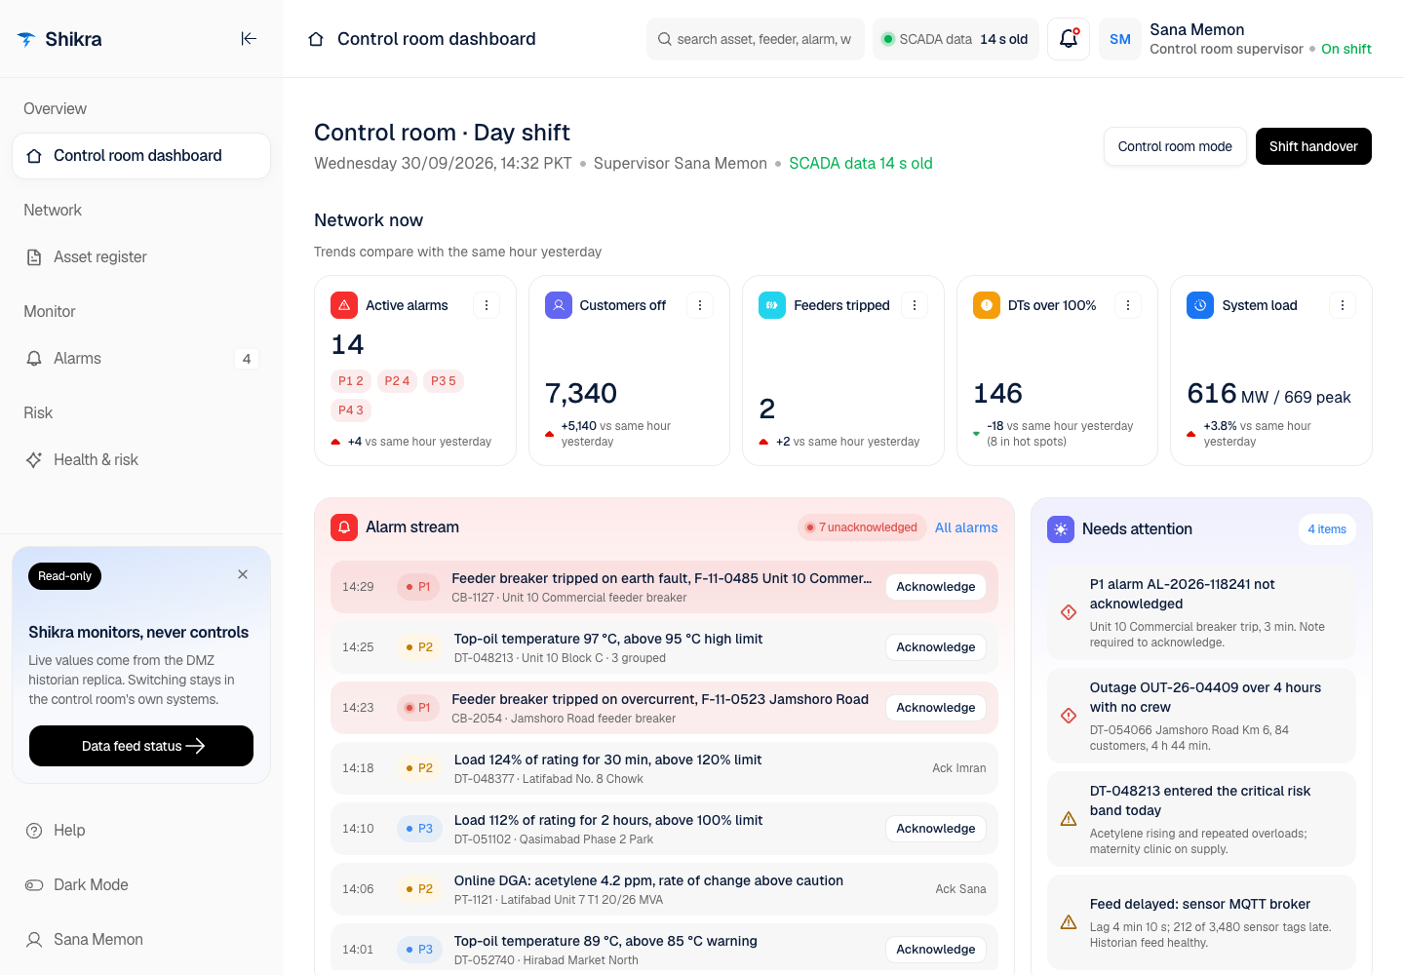Image resolution: width=1404 pixels, height=975 pixels.
Task: Open Sana Memon profile in the sidebar
Action: pos(141,940)
